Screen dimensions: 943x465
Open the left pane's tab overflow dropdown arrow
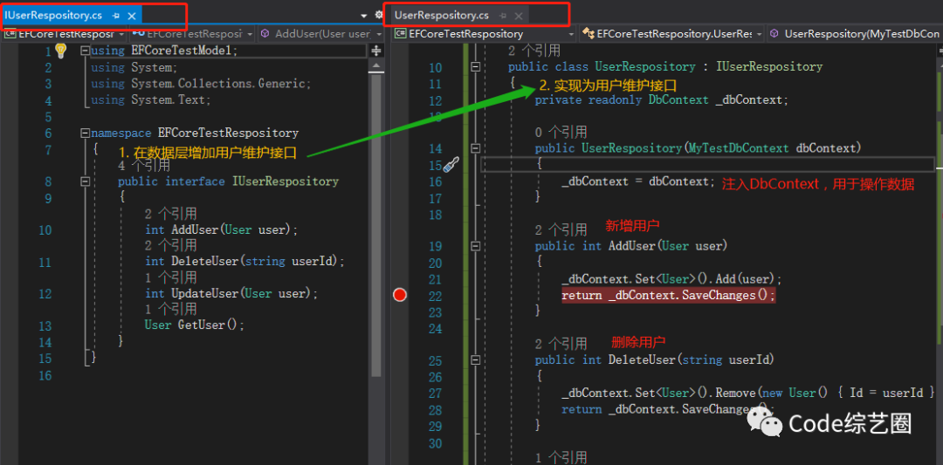(x=364, y=15)
